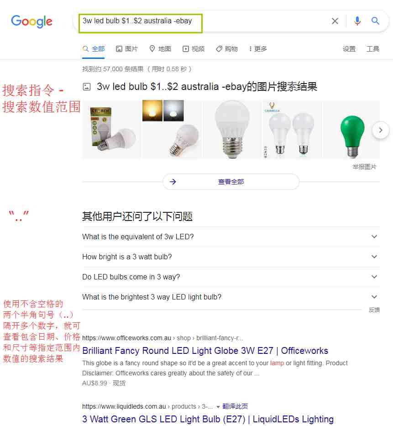Click image results icon beside heading
The height and width of the screenshot is (426, 393).
click(87, 87)
